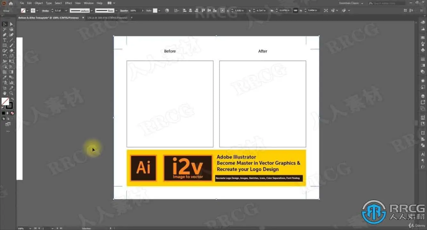Click the Opacity panel link
427x230 pixels.
point(124,11)
